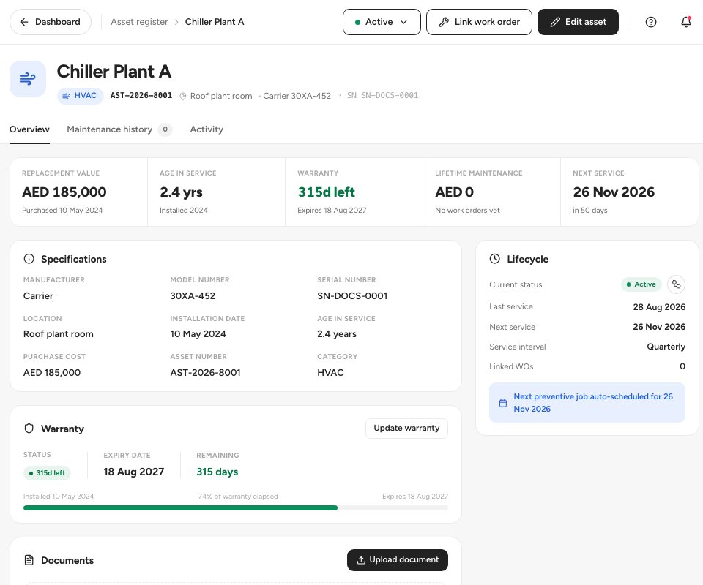Open the notifications bell

(686, 21)
